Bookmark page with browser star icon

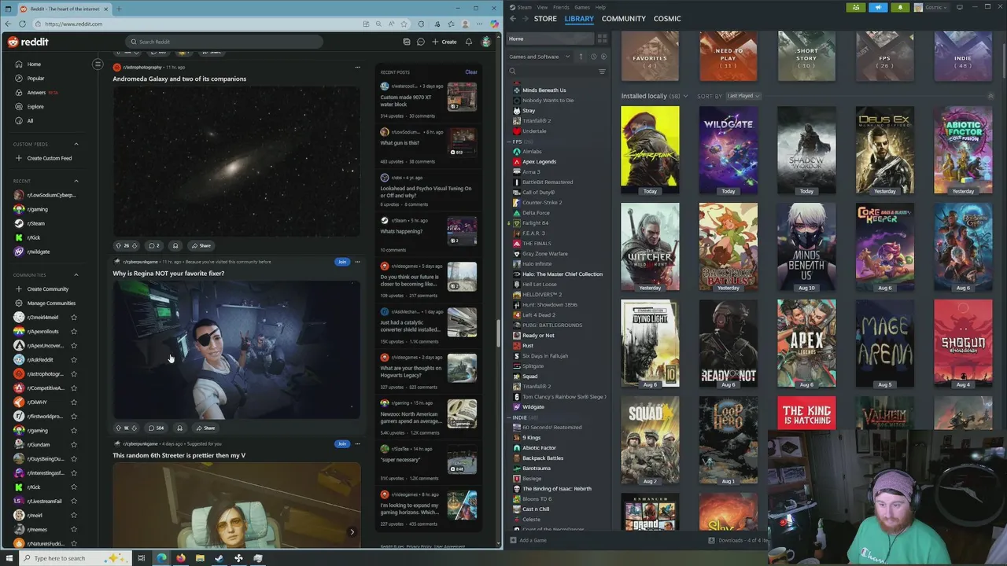(x=404, y=24)
